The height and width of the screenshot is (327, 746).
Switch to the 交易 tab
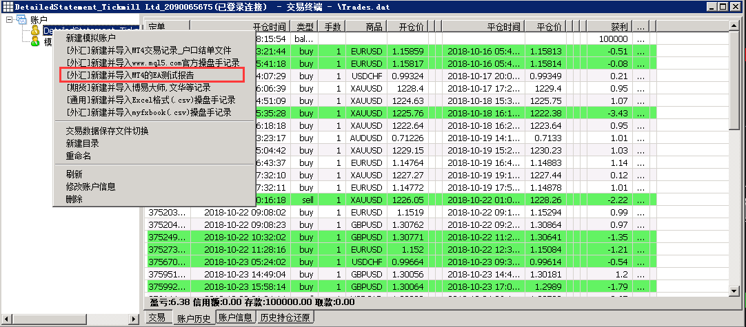[157, 318]
